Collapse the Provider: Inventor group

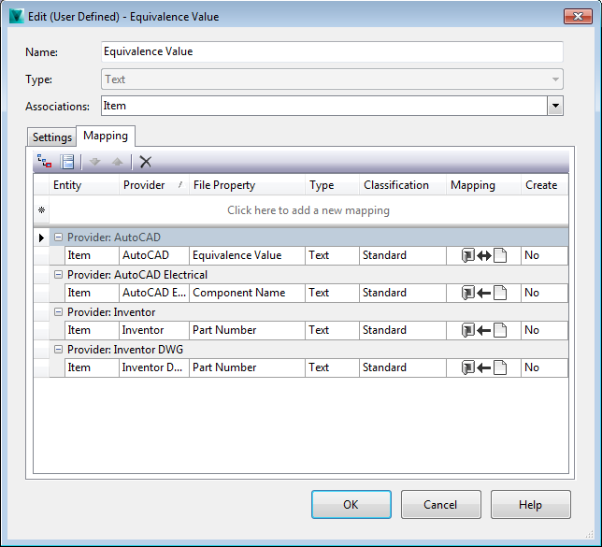58,312
